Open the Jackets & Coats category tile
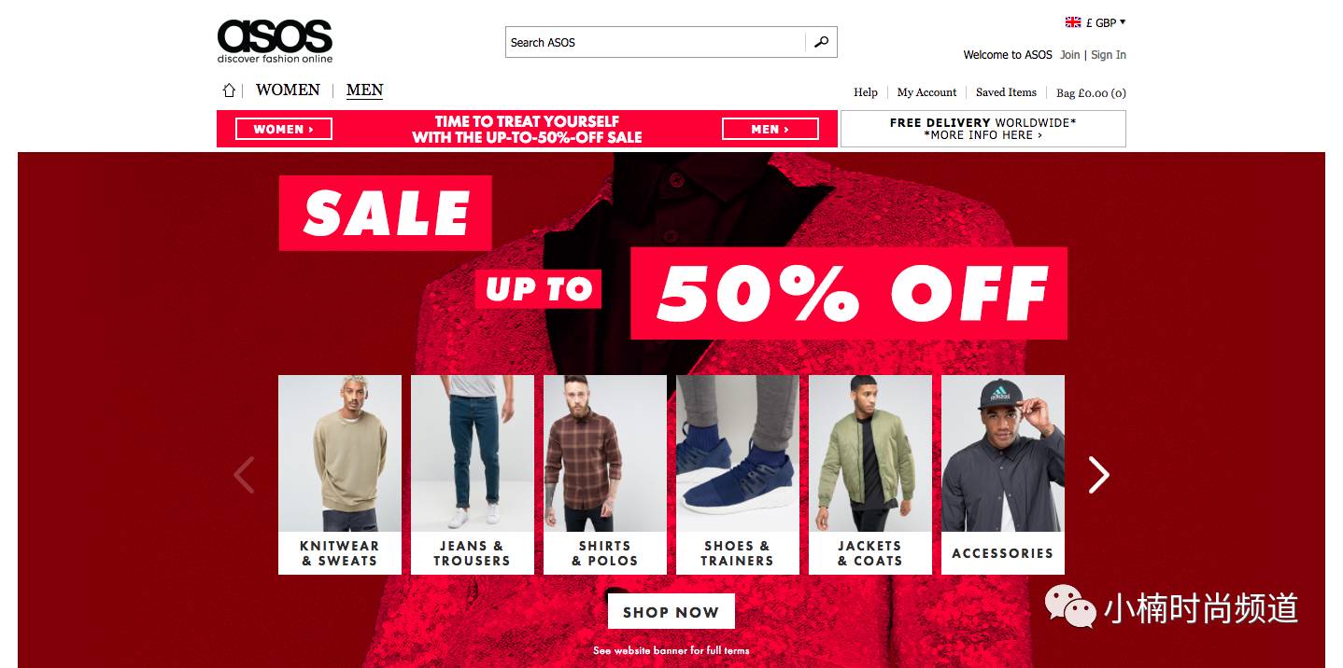1343x668 pixels. (x=870, y=475)
